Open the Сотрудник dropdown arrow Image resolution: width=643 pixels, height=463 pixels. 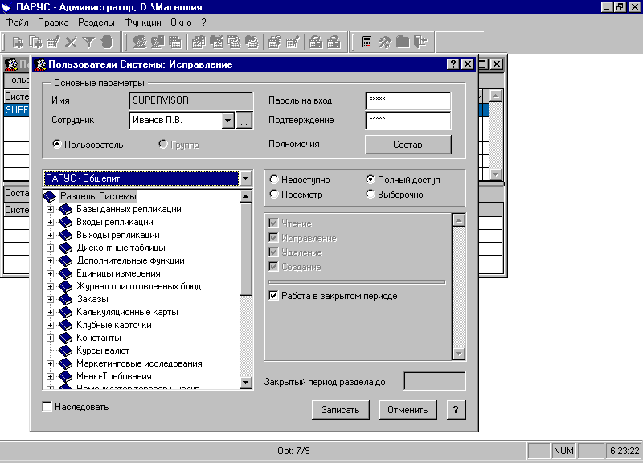click(x=228, y=121)
